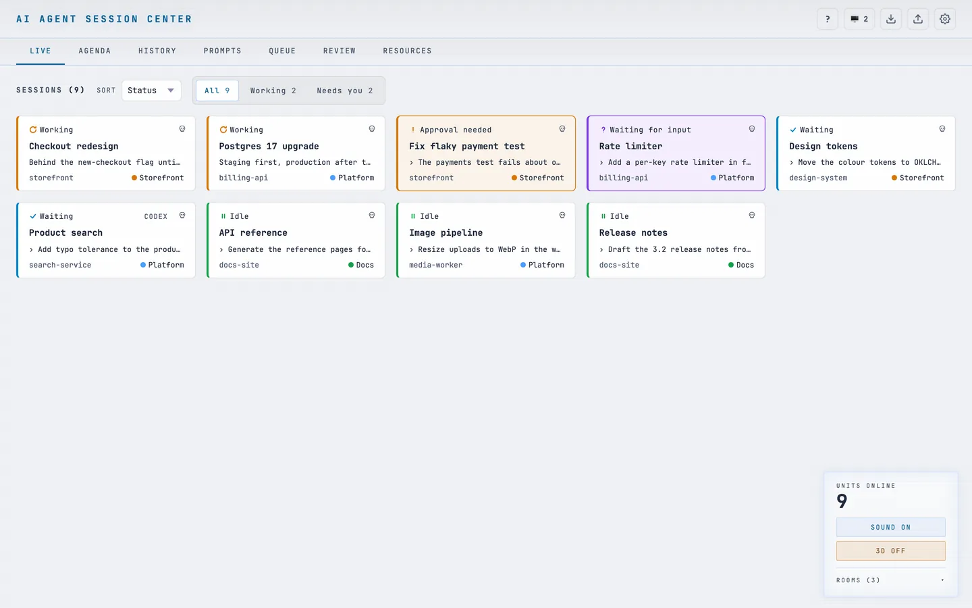Click the CODEX label on Product search
This screenshot has width=972, height=608.
point(156,216)
